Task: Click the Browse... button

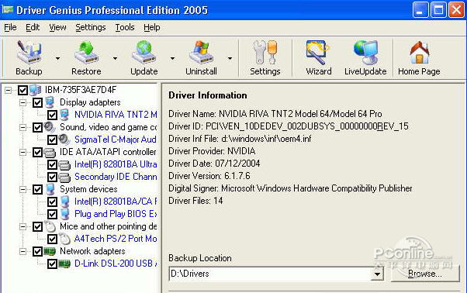Action: (424, 274)
